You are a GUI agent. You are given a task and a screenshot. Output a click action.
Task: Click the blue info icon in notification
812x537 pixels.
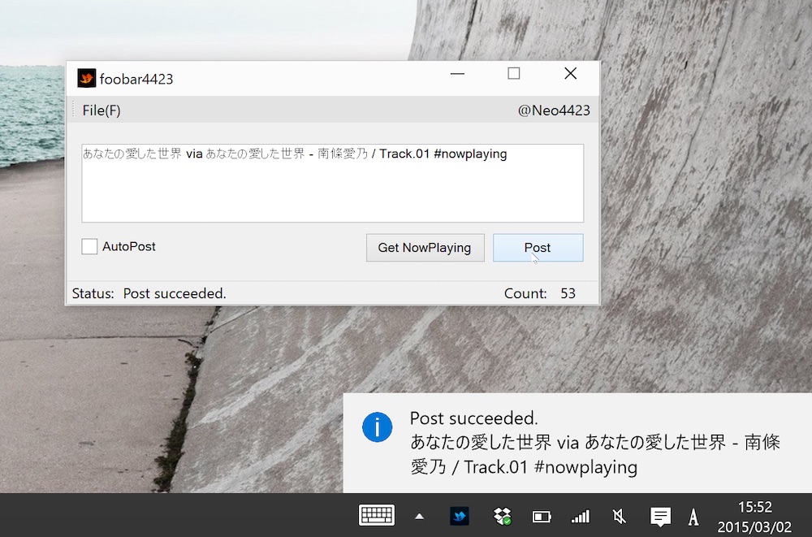377,427
